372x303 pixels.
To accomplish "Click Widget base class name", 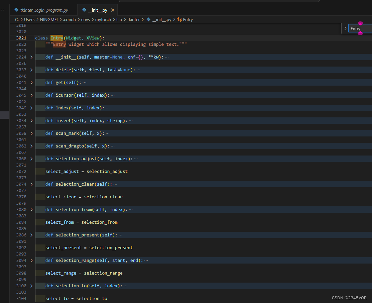I will tap(74, 38).
